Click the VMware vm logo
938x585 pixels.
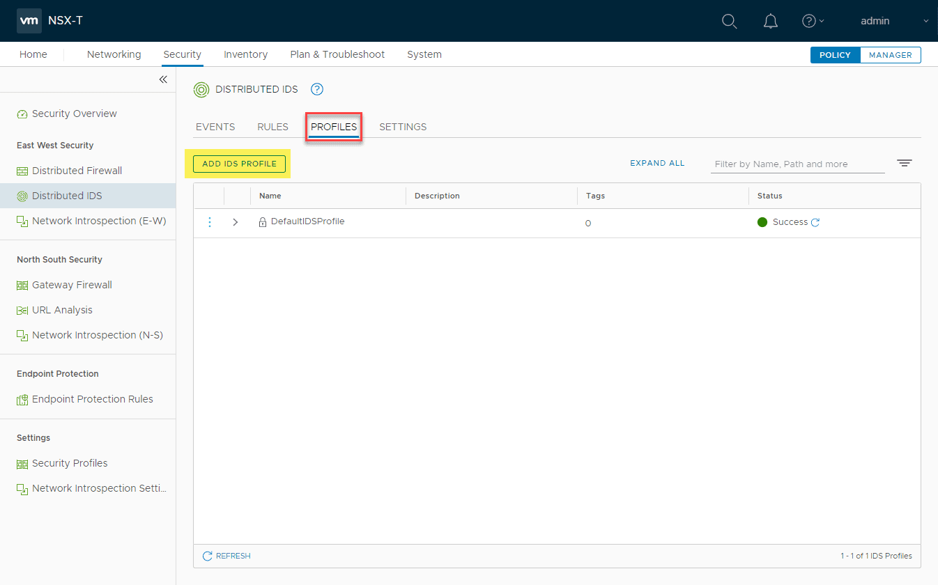[x=29, y=21]
